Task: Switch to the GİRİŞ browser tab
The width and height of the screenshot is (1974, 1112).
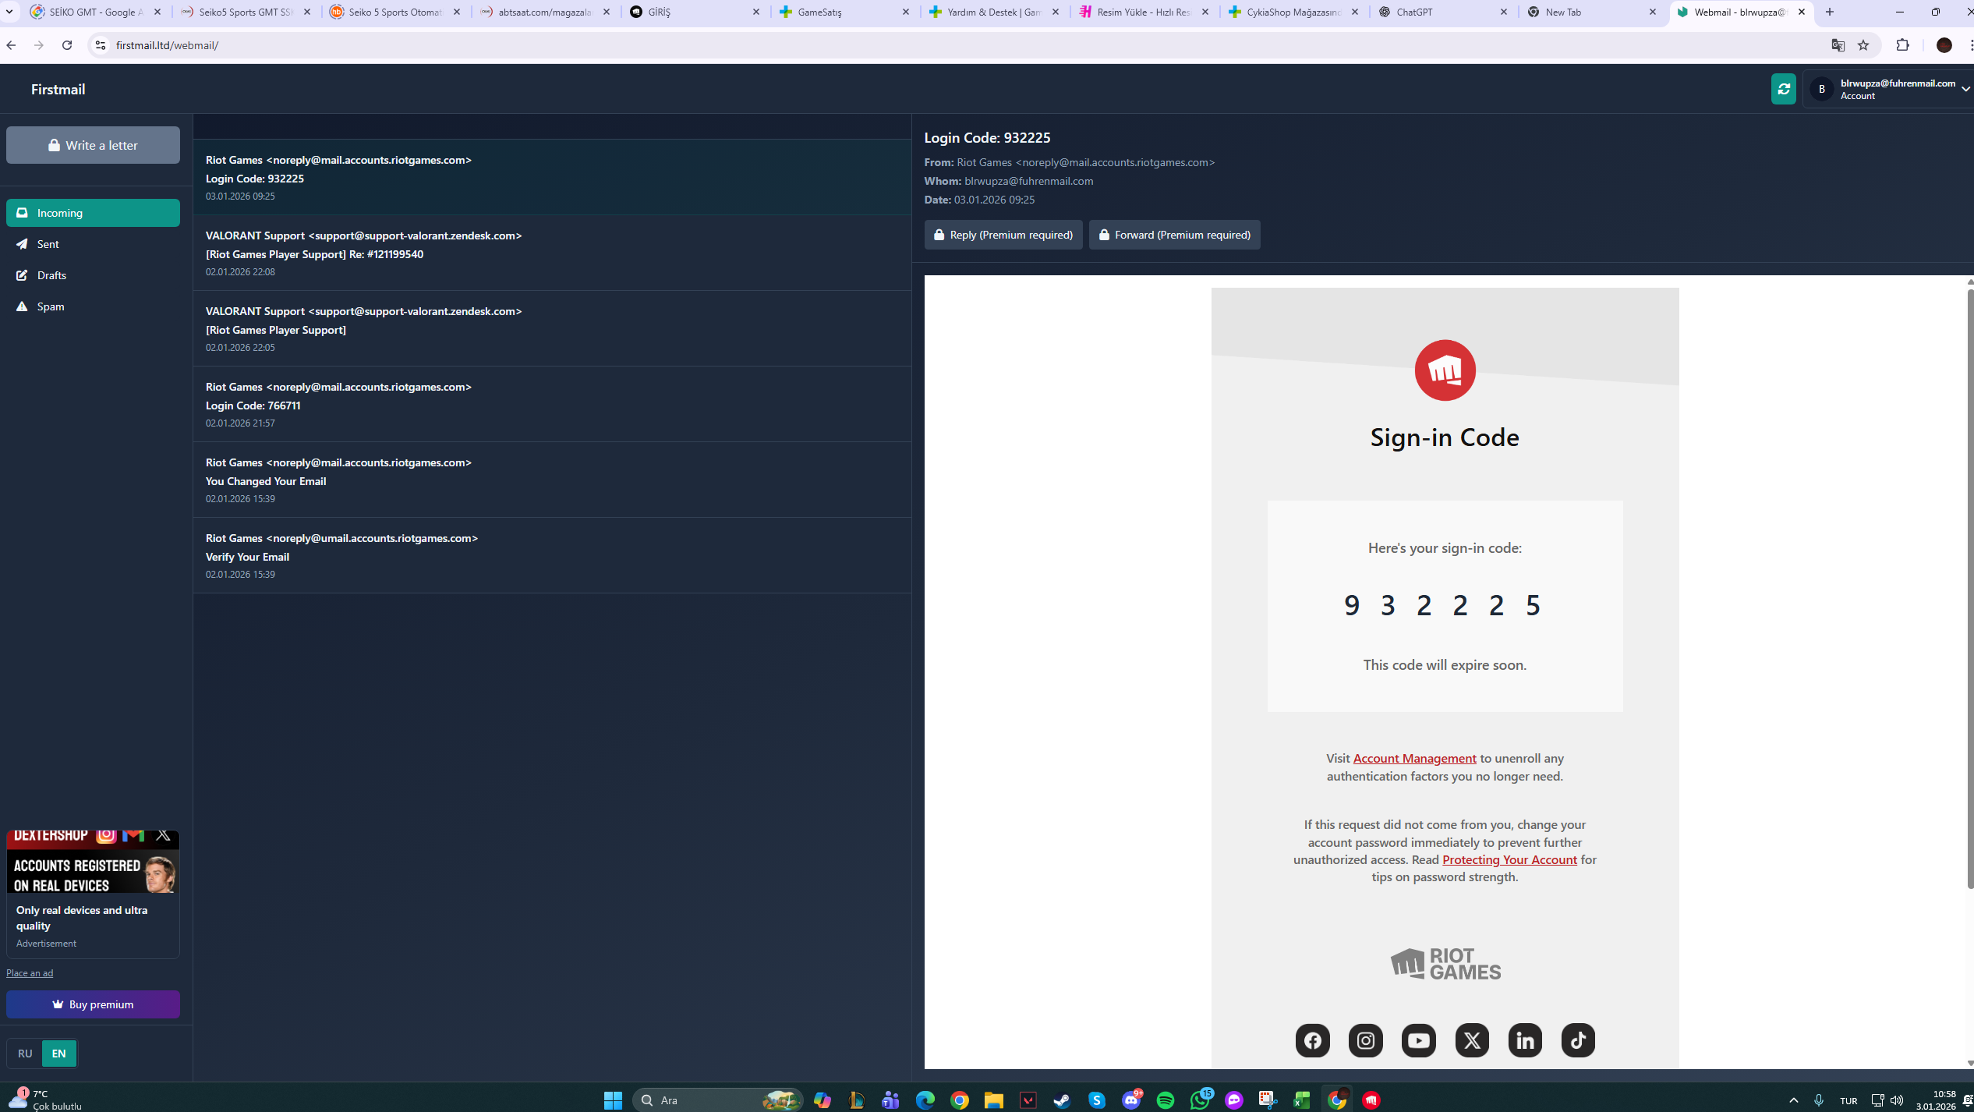Action: click(x=695, y=12)
